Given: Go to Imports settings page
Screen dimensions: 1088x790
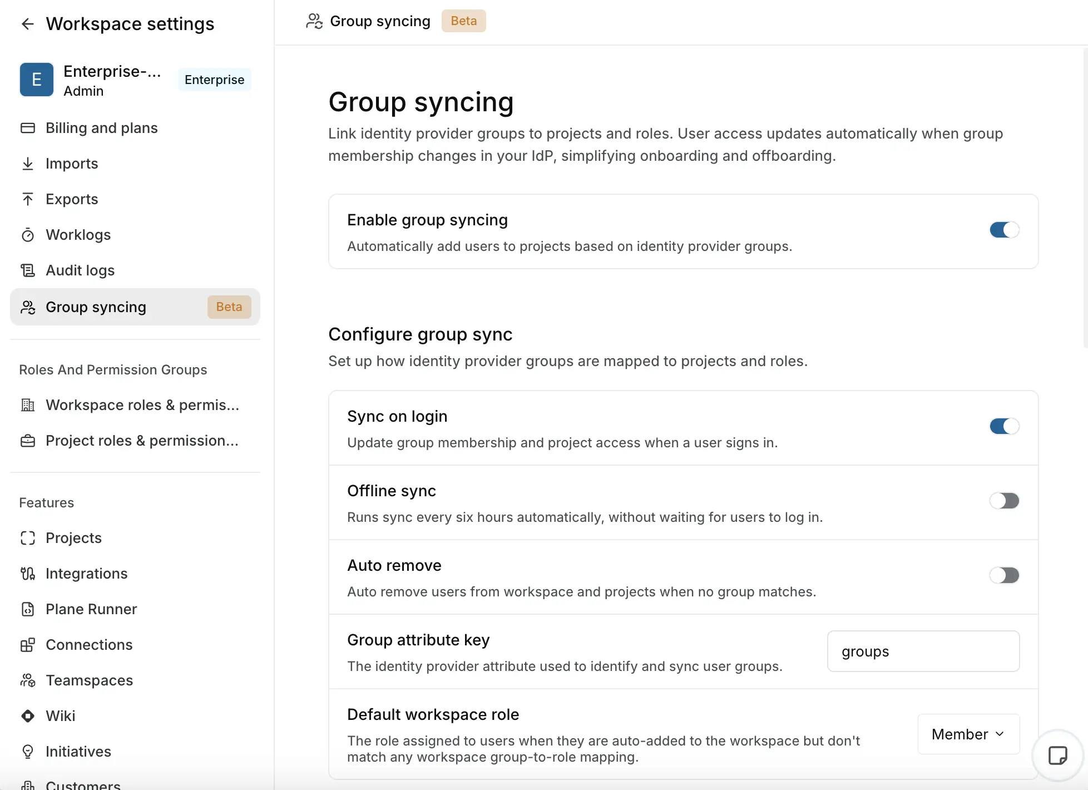Looking at the screenshot, I should (x=135, y=164).
